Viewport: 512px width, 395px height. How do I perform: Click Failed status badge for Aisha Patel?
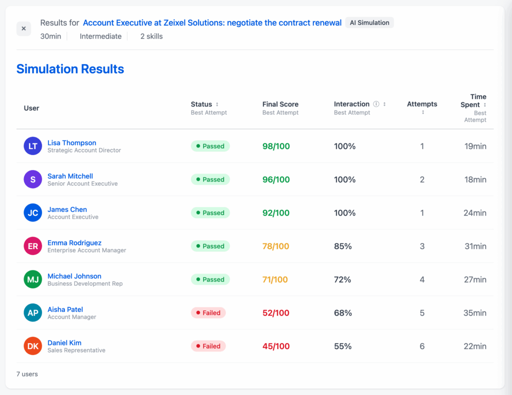[208, 312]
